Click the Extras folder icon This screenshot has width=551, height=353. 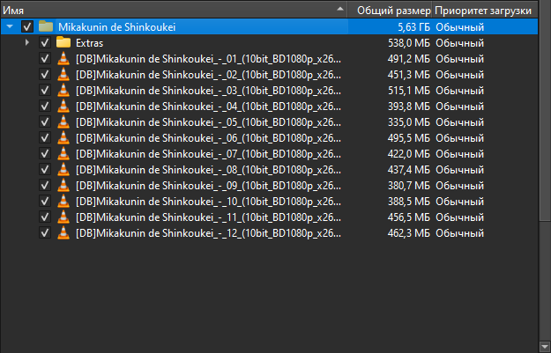[63, 42]
